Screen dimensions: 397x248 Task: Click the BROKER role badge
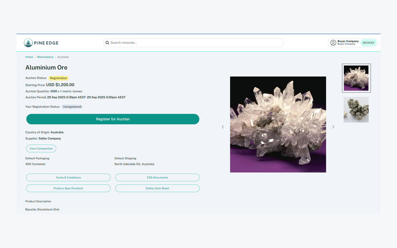click(x=368, y=43)
